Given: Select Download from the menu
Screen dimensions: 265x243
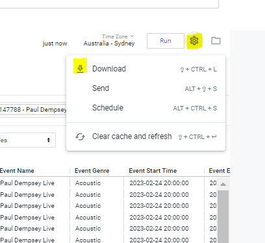Looking at the screenshot, I should point(145,69).
